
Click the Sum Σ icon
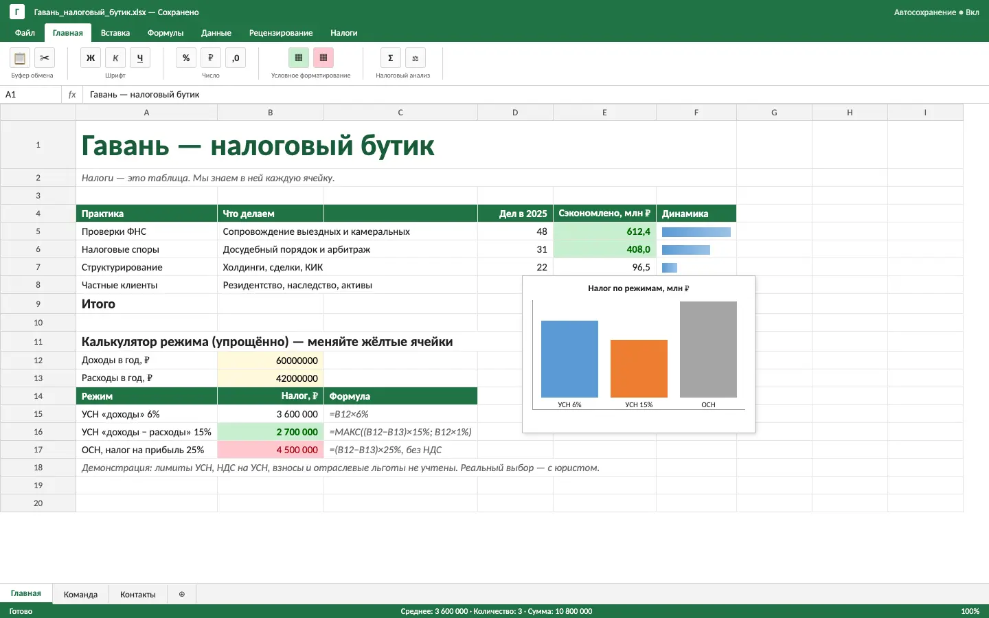(x=391, y=58)
